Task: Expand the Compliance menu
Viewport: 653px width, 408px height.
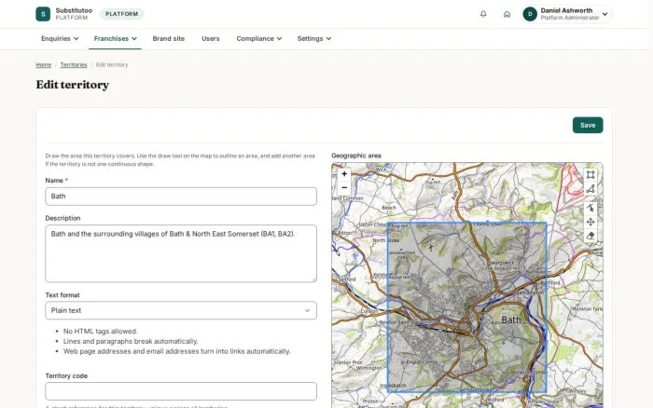Action: point(259,39)
